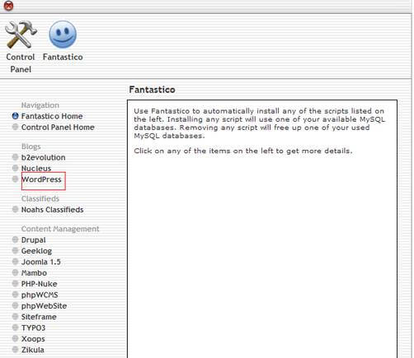Select PHP-Nuke from list
Screen dimensions: 414x358
coord(39,284)
